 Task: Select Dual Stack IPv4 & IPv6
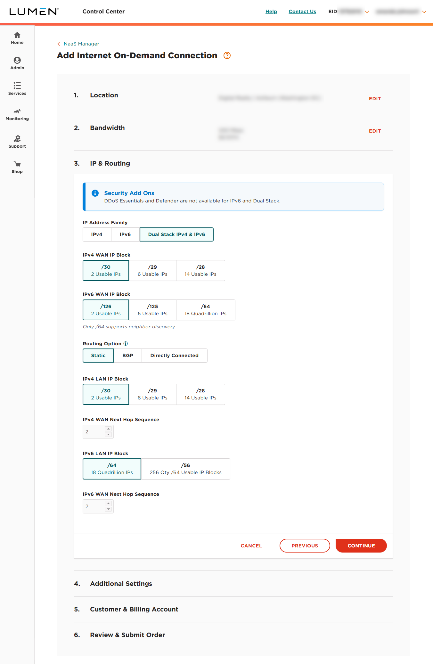tap(176, 234)
